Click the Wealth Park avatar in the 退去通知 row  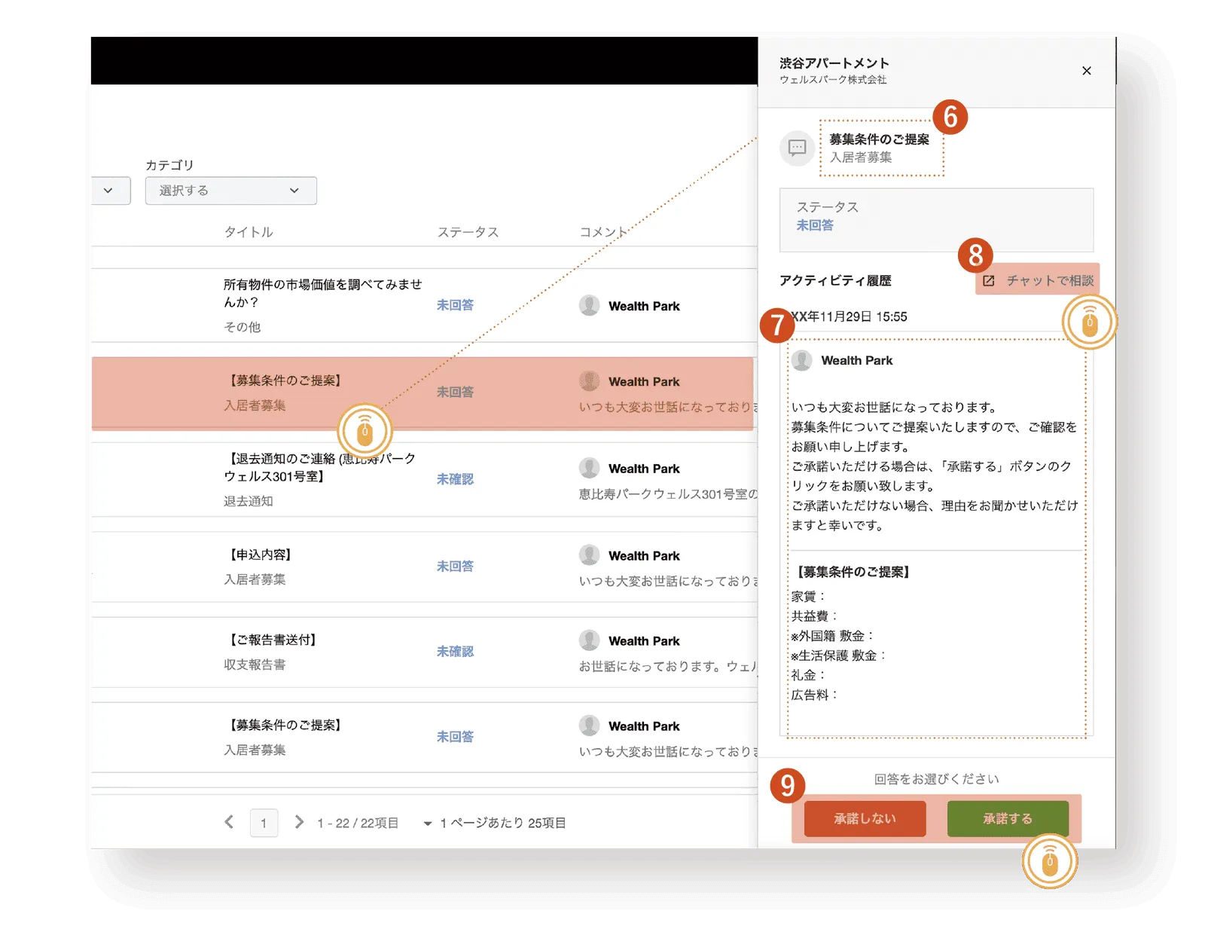tap(590, 468)
